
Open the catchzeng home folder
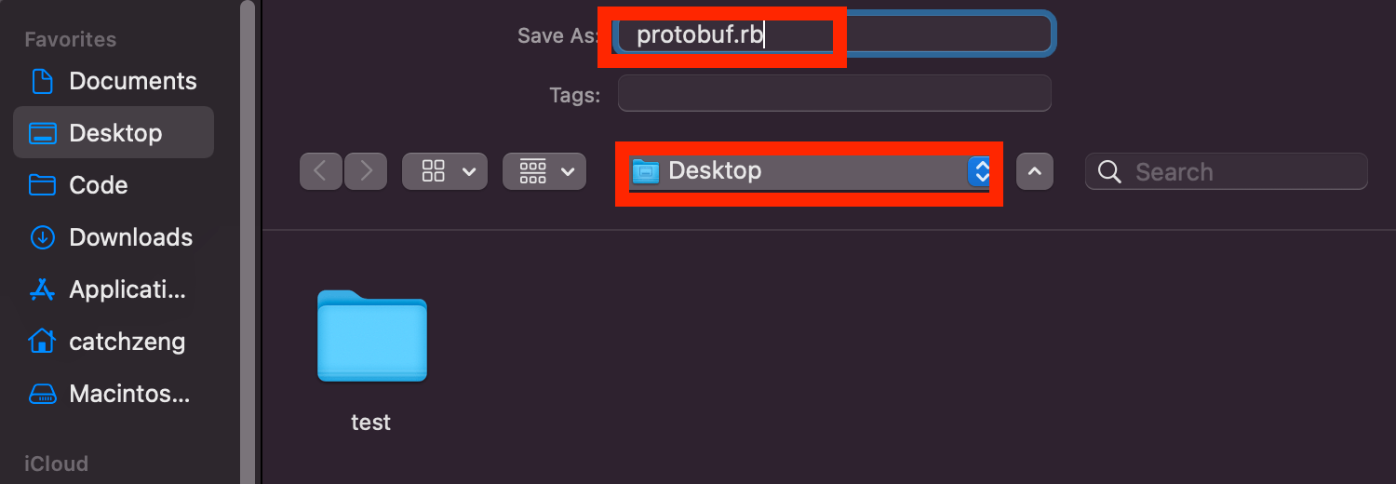point(114,342)
